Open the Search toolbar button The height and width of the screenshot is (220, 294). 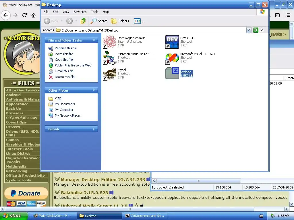click(99, 21)
